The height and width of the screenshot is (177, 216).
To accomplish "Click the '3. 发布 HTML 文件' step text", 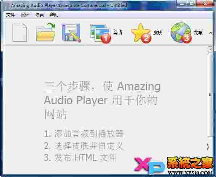I will 80,158.
